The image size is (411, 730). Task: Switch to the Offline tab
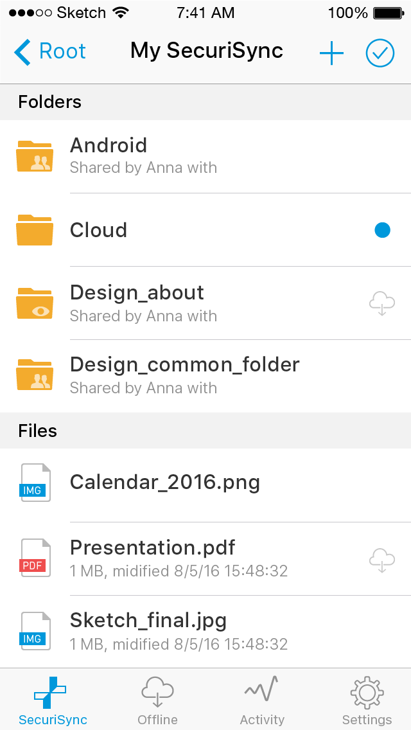157,700
